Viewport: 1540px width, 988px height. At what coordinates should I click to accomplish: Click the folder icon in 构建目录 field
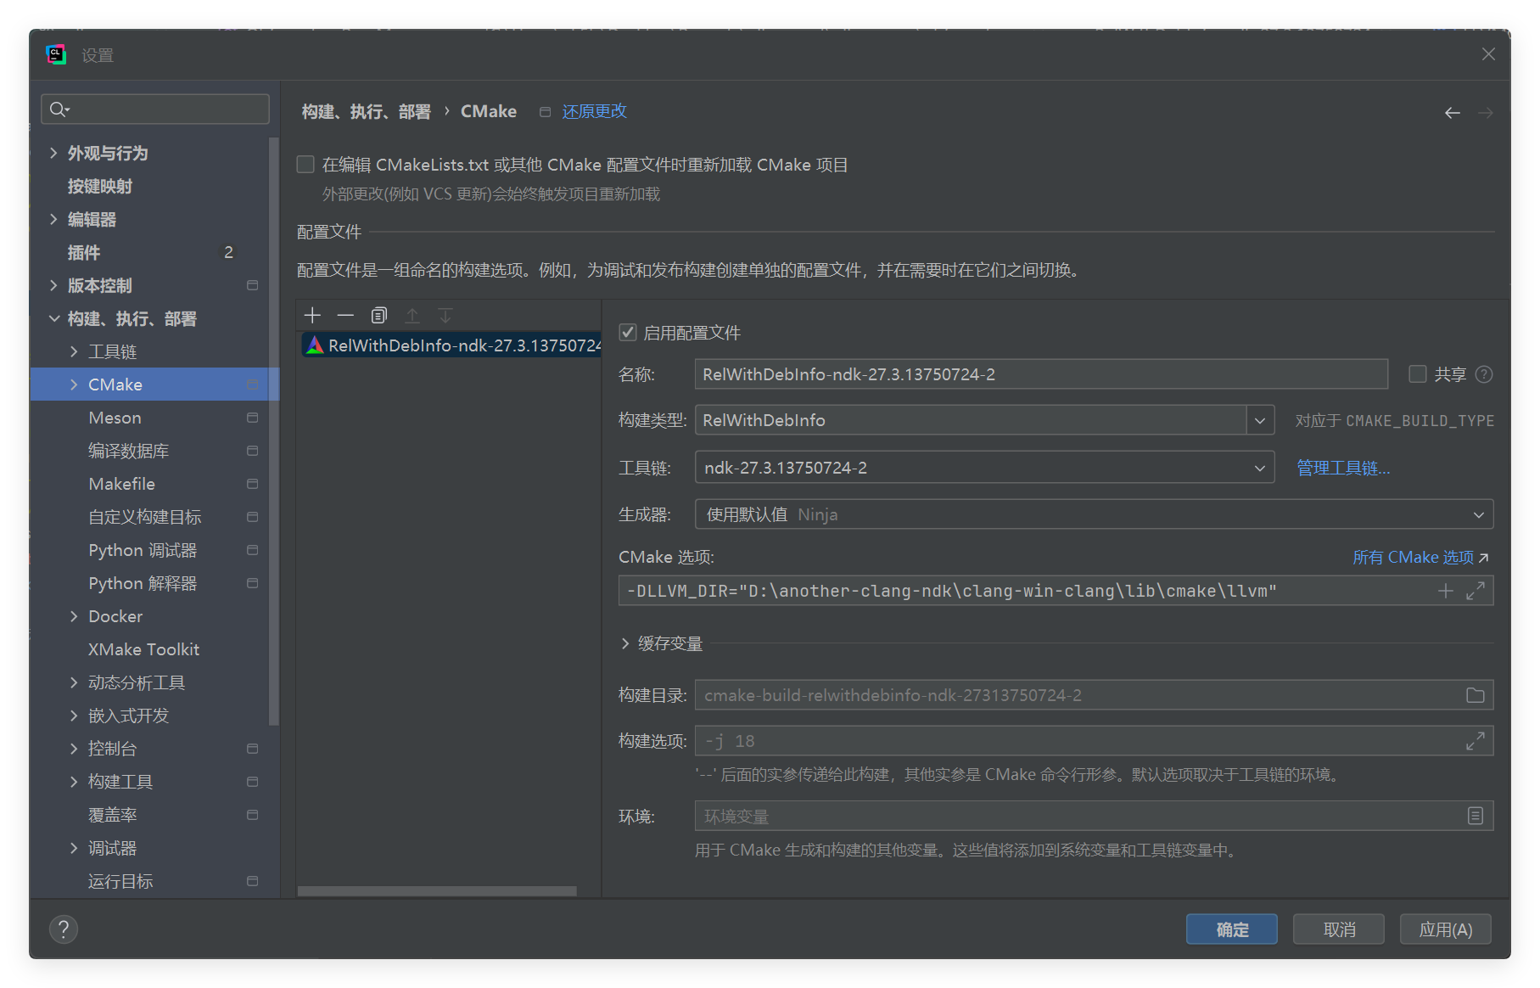1476,695
